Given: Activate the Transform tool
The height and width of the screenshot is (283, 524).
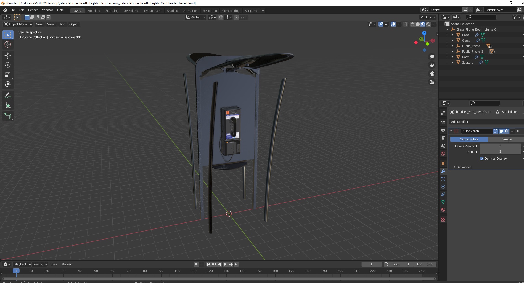Looking at the screenshot, I should pyautogui.click(x=8, y=84).
